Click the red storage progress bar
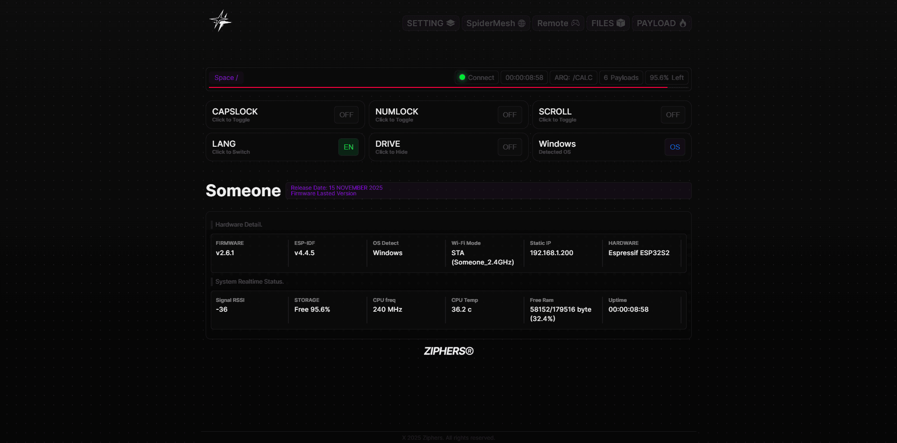The width and height of the screenshot is (897, 443). click(x=437, y=87)
